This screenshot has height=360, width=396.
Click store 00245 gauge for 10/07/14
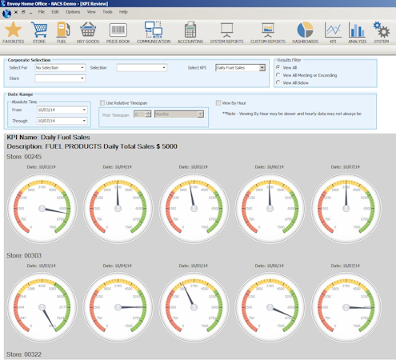pyautogui.click(x=346, y=208)
